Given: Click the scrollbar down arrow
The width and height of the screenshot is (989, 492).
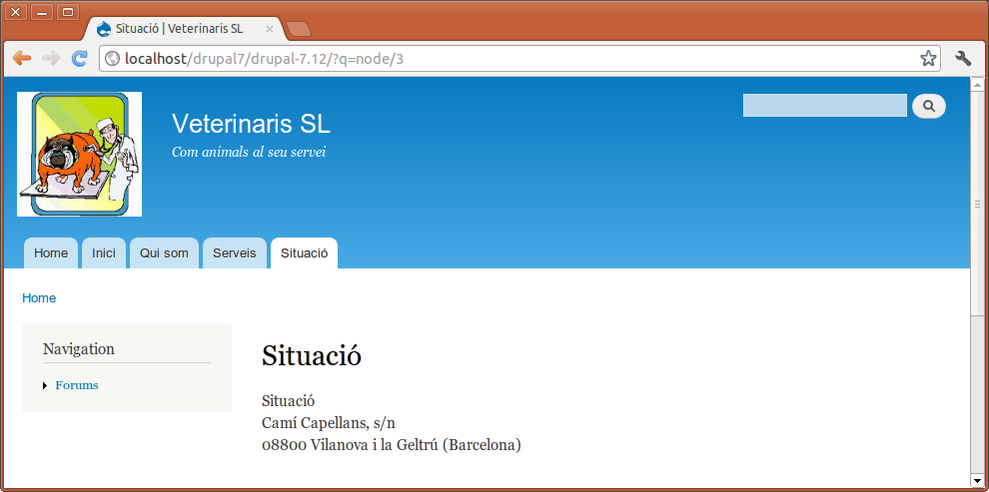Looking at the screenshot, I should (x=978, y=481).
